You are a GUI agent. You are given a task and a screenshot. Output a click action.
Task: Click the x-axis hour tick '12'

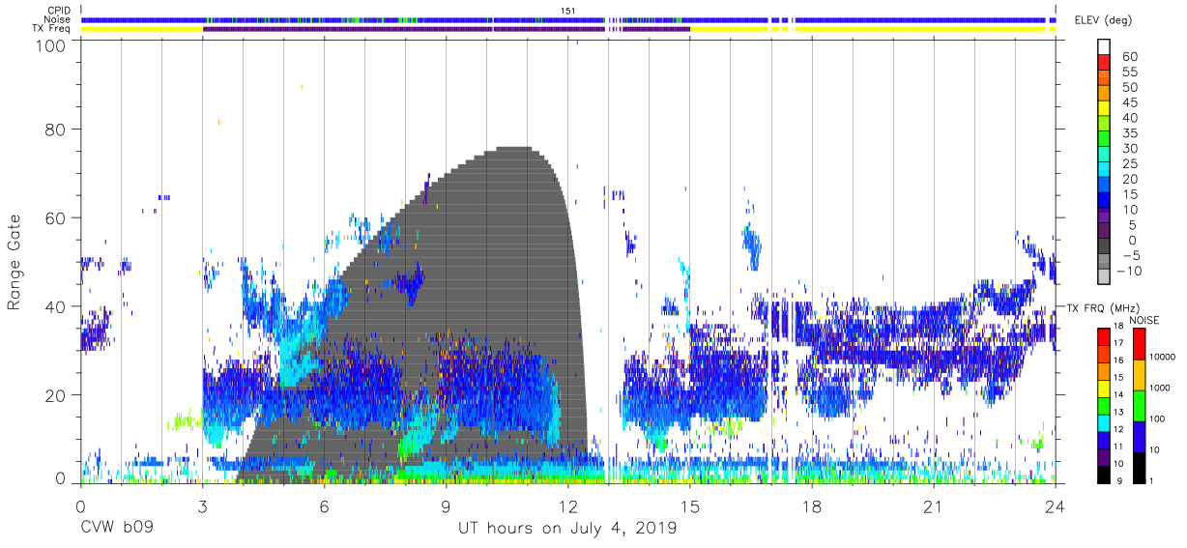click(568, 505)
